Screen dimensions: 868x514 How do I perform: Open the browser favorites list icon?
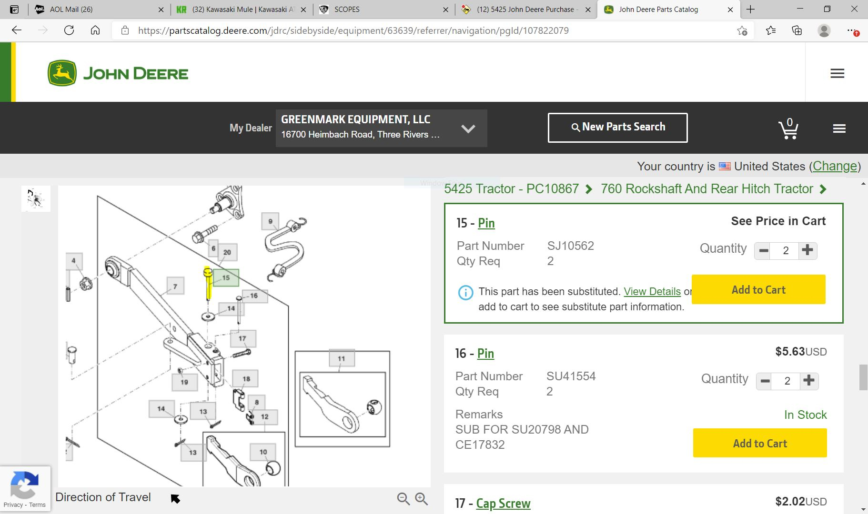tap(771, 31)
